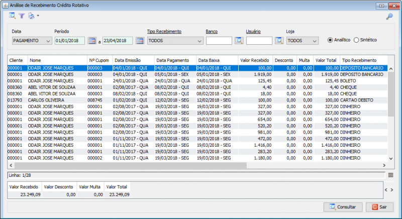Select the row with Valor Recebido 1.416,00
The image size is (402, 219).
[x=197, y=145]
